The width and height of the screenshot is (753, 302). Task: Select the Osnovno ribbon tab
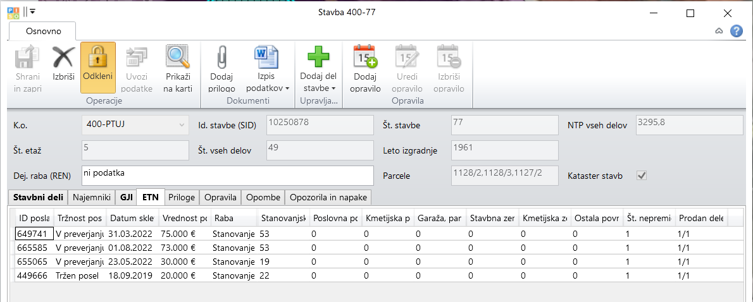click(x=43, y=30)
